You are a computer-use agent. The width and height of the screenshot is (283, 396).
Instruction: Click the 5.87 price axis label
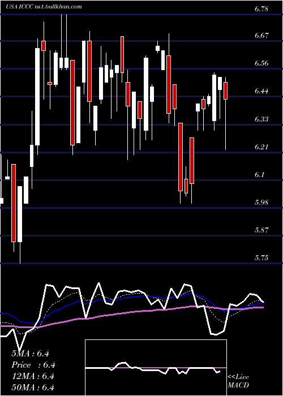click(x=261, y=230)
